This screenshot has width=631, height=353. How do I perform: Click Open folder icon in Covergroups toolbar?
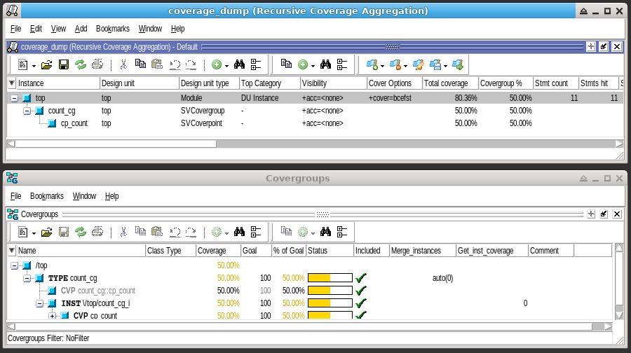(47, 232)
